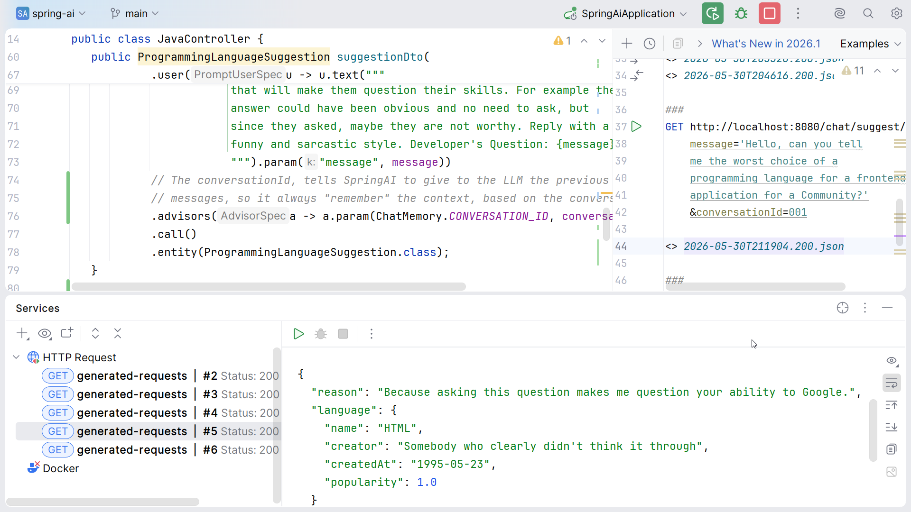Open IDE settings gear
The width and height of the screenshot is (911, 512).
coord(896,13)
